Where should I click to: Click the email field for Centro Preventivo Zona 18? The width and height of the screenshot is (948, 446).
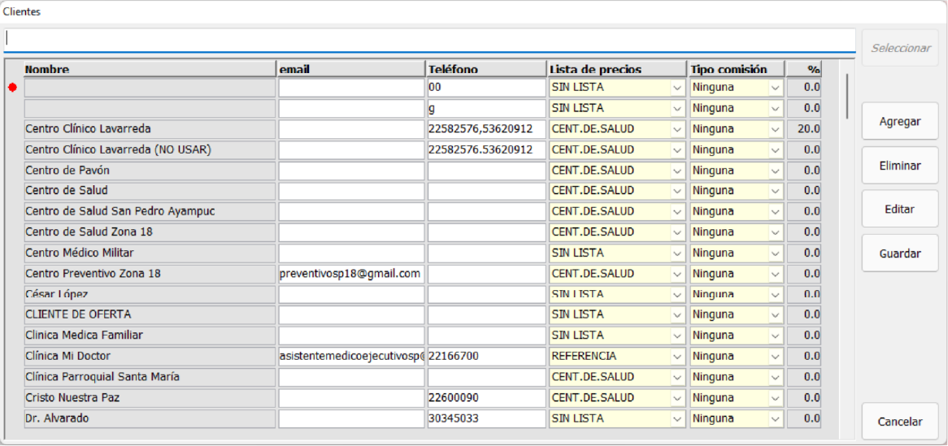pyautogui.click(x=350, y=274)
